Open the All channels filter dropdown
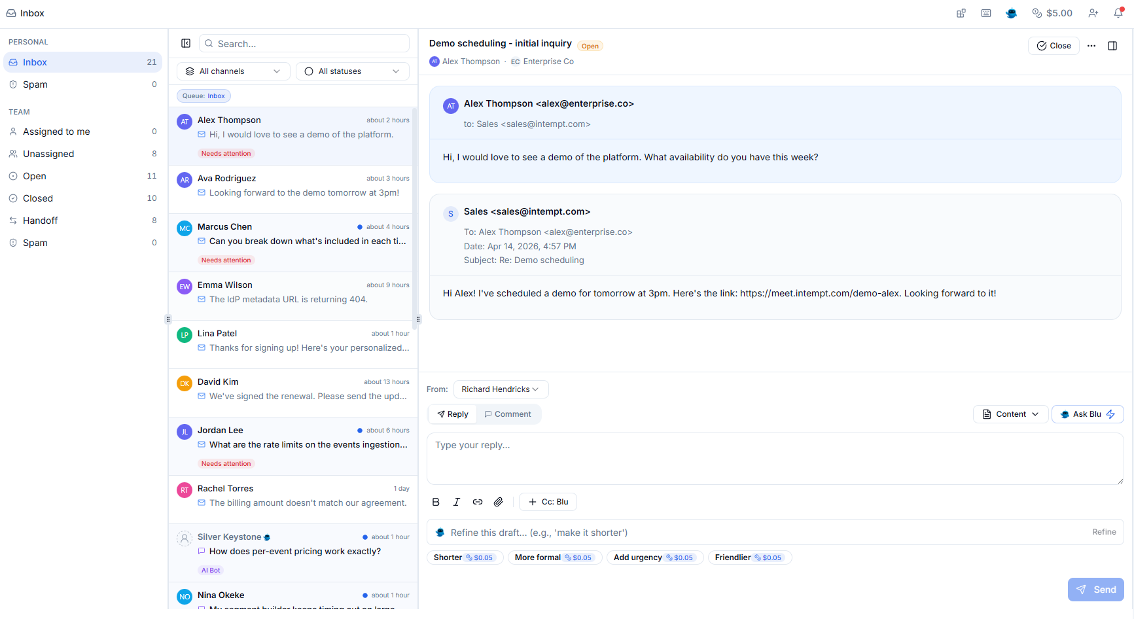 [233, 71]
